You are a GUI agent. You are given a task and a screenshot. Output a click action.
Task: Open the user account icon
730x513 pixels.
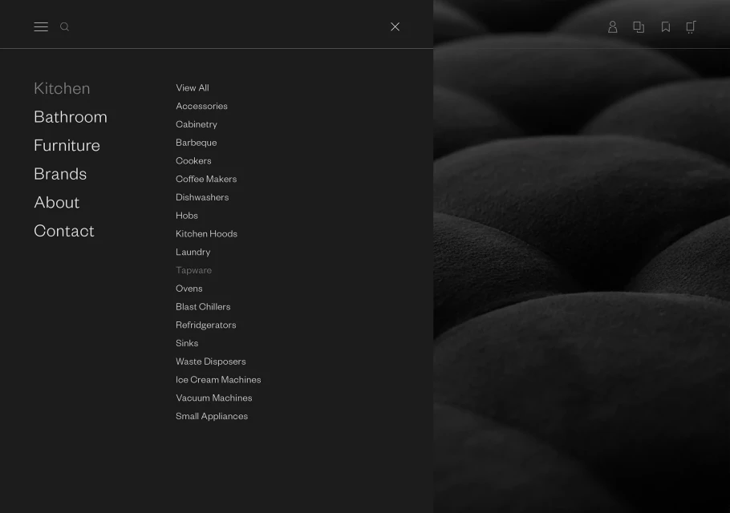point(613,27)
